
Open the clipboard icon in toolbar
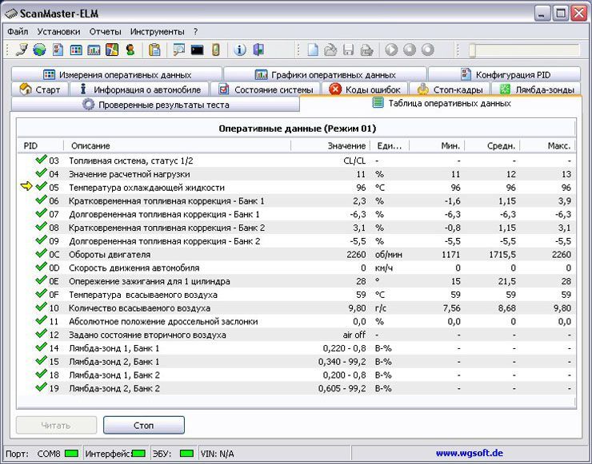(155, 50)
